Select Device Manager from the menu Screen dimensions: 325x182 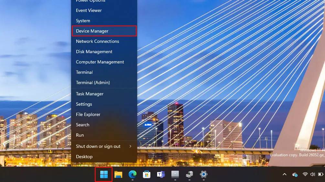[104, 31]
